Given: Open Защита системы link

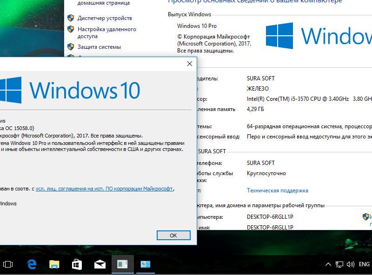Looking at the screenshot, I should tap(99, 47).
